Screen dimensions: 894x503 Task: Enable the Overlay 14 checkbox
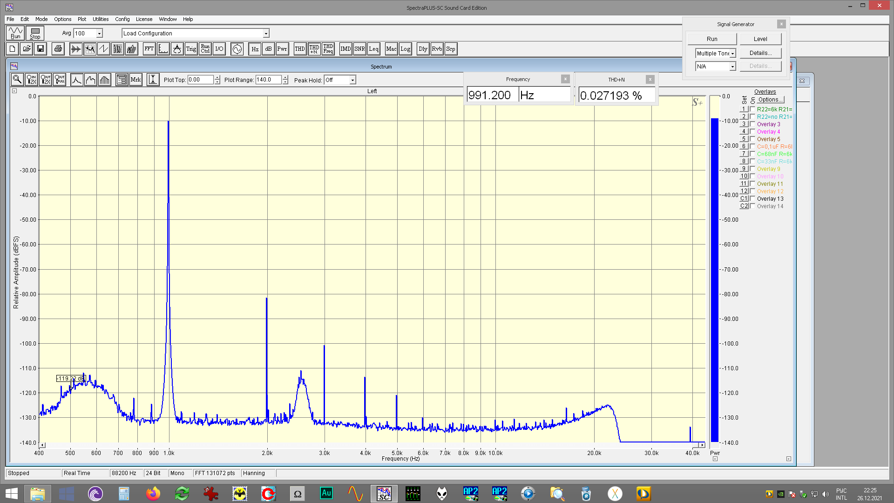pos(752,206)
